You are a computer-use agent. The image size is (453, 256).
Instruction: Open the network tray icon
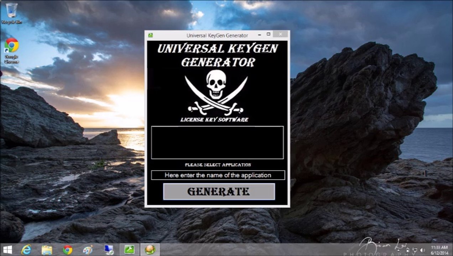[x=415, y=250]
